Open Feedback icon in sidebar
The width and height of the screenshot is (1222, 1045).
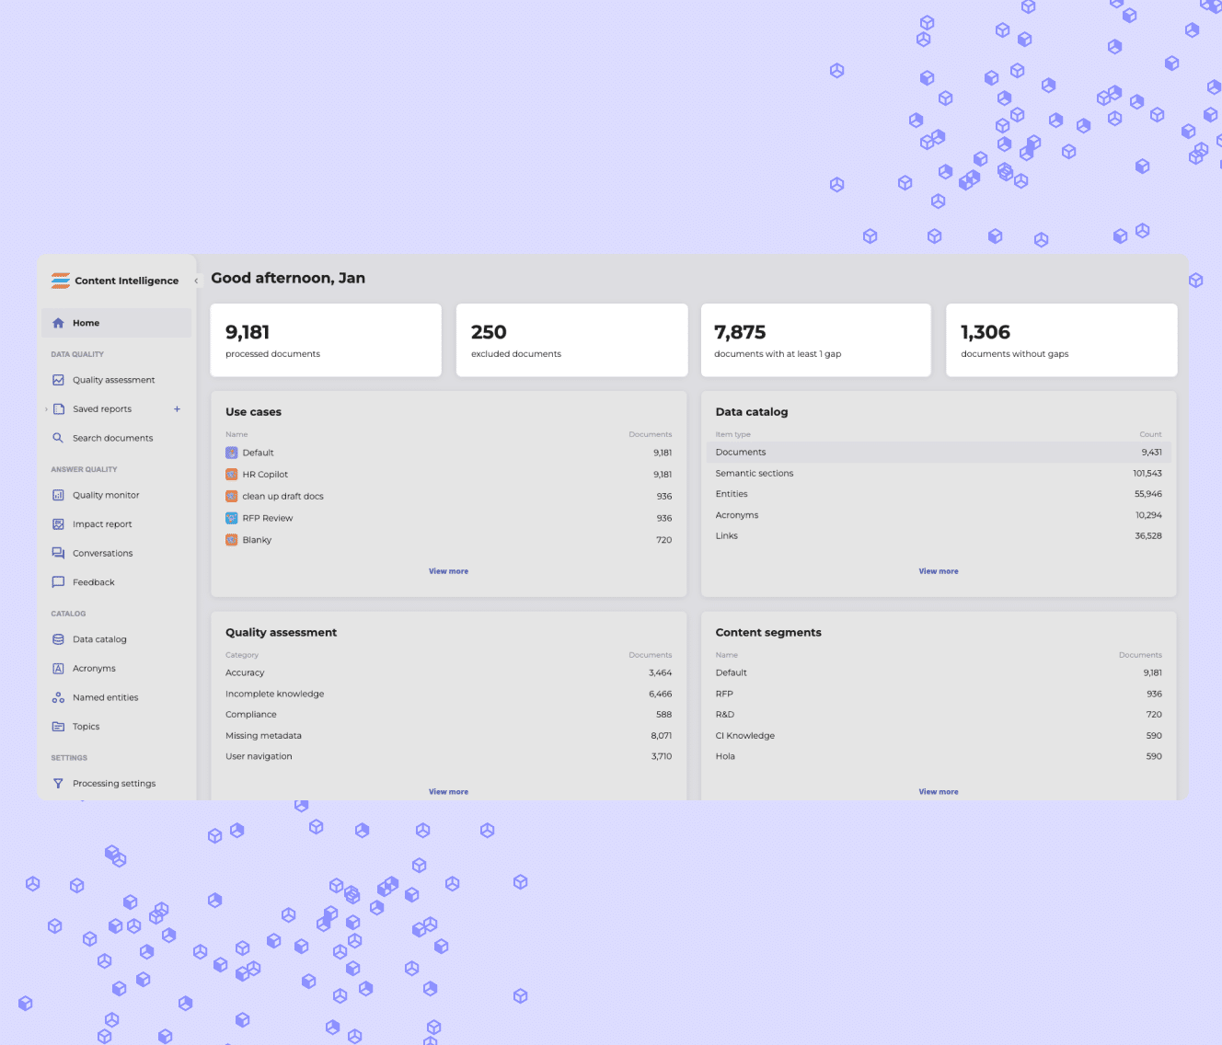[x=58, y=582]
